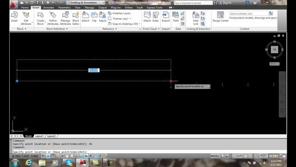Viewport: 296px width, 167px height.
Task: Switch to the Annotate ribbon tab
Action: pyautogui.click(x=49, y=7)
